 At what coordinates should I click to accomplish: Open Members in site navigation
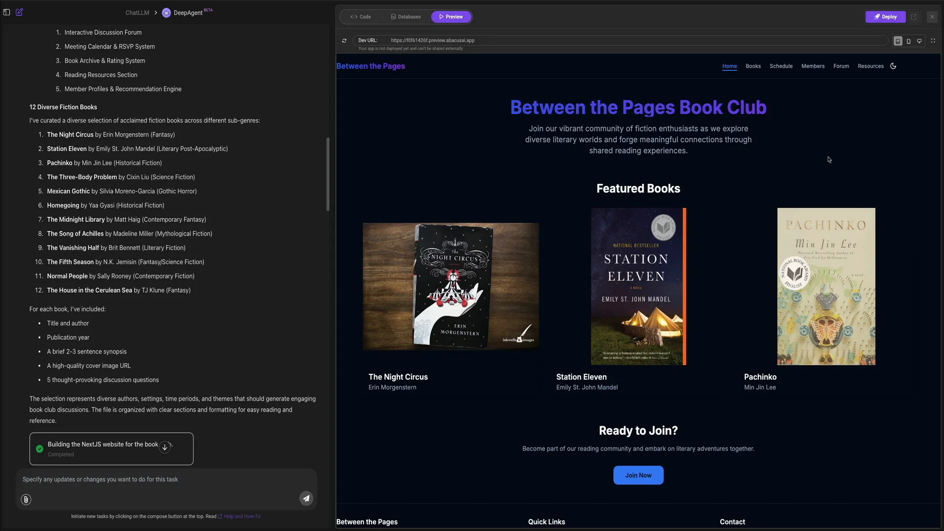(x=813, y=66)
